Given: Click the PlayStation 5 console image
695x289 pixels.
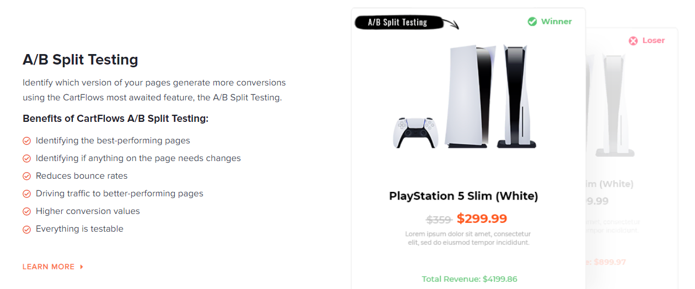Looking at the screenshot, I should 464,97.
